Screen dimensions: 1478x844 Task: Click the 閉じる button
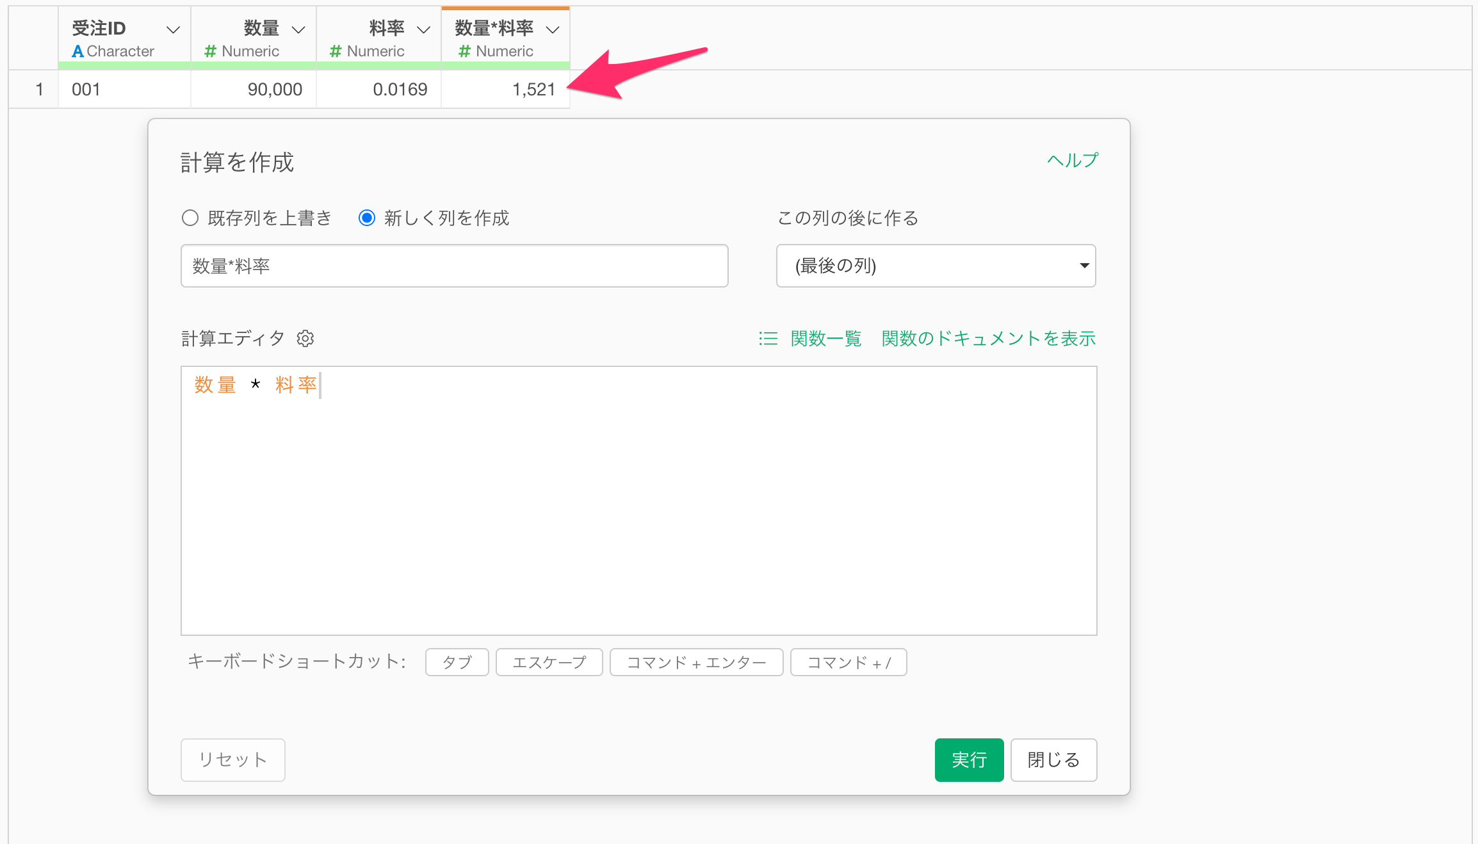[1053, 759]
